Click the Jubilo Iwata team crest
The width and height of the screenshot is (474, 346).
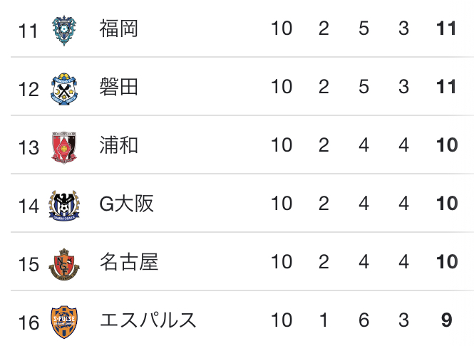64,89
